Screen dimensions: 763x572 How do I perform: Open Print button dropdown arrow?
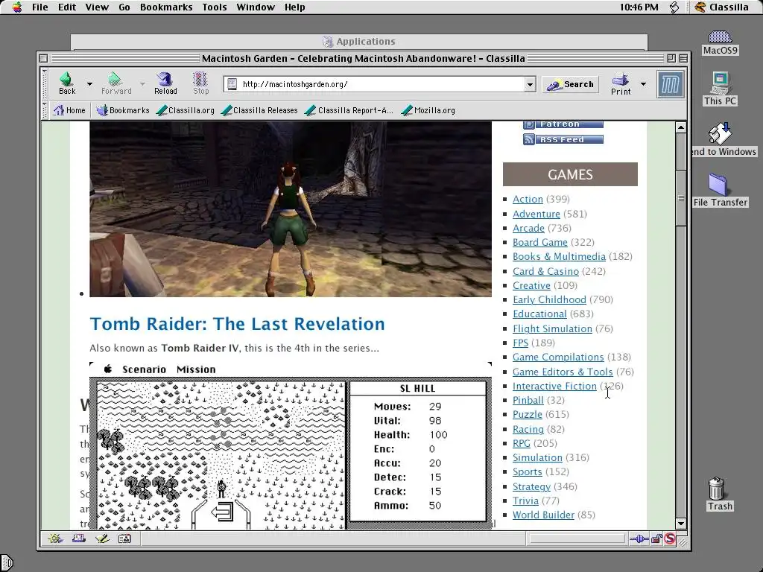click(643, 84)
